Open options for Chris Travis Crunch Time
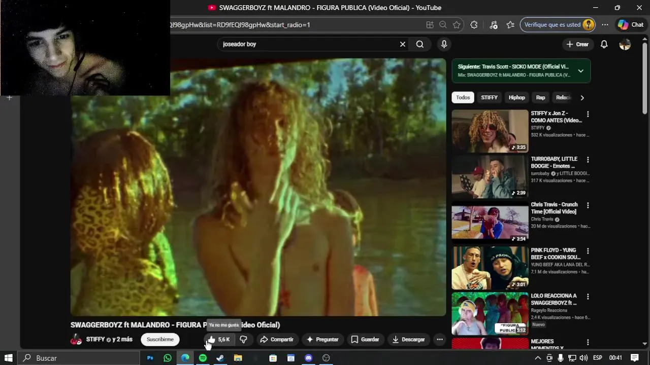The image size is (650, 365). [x=588, y=205]
